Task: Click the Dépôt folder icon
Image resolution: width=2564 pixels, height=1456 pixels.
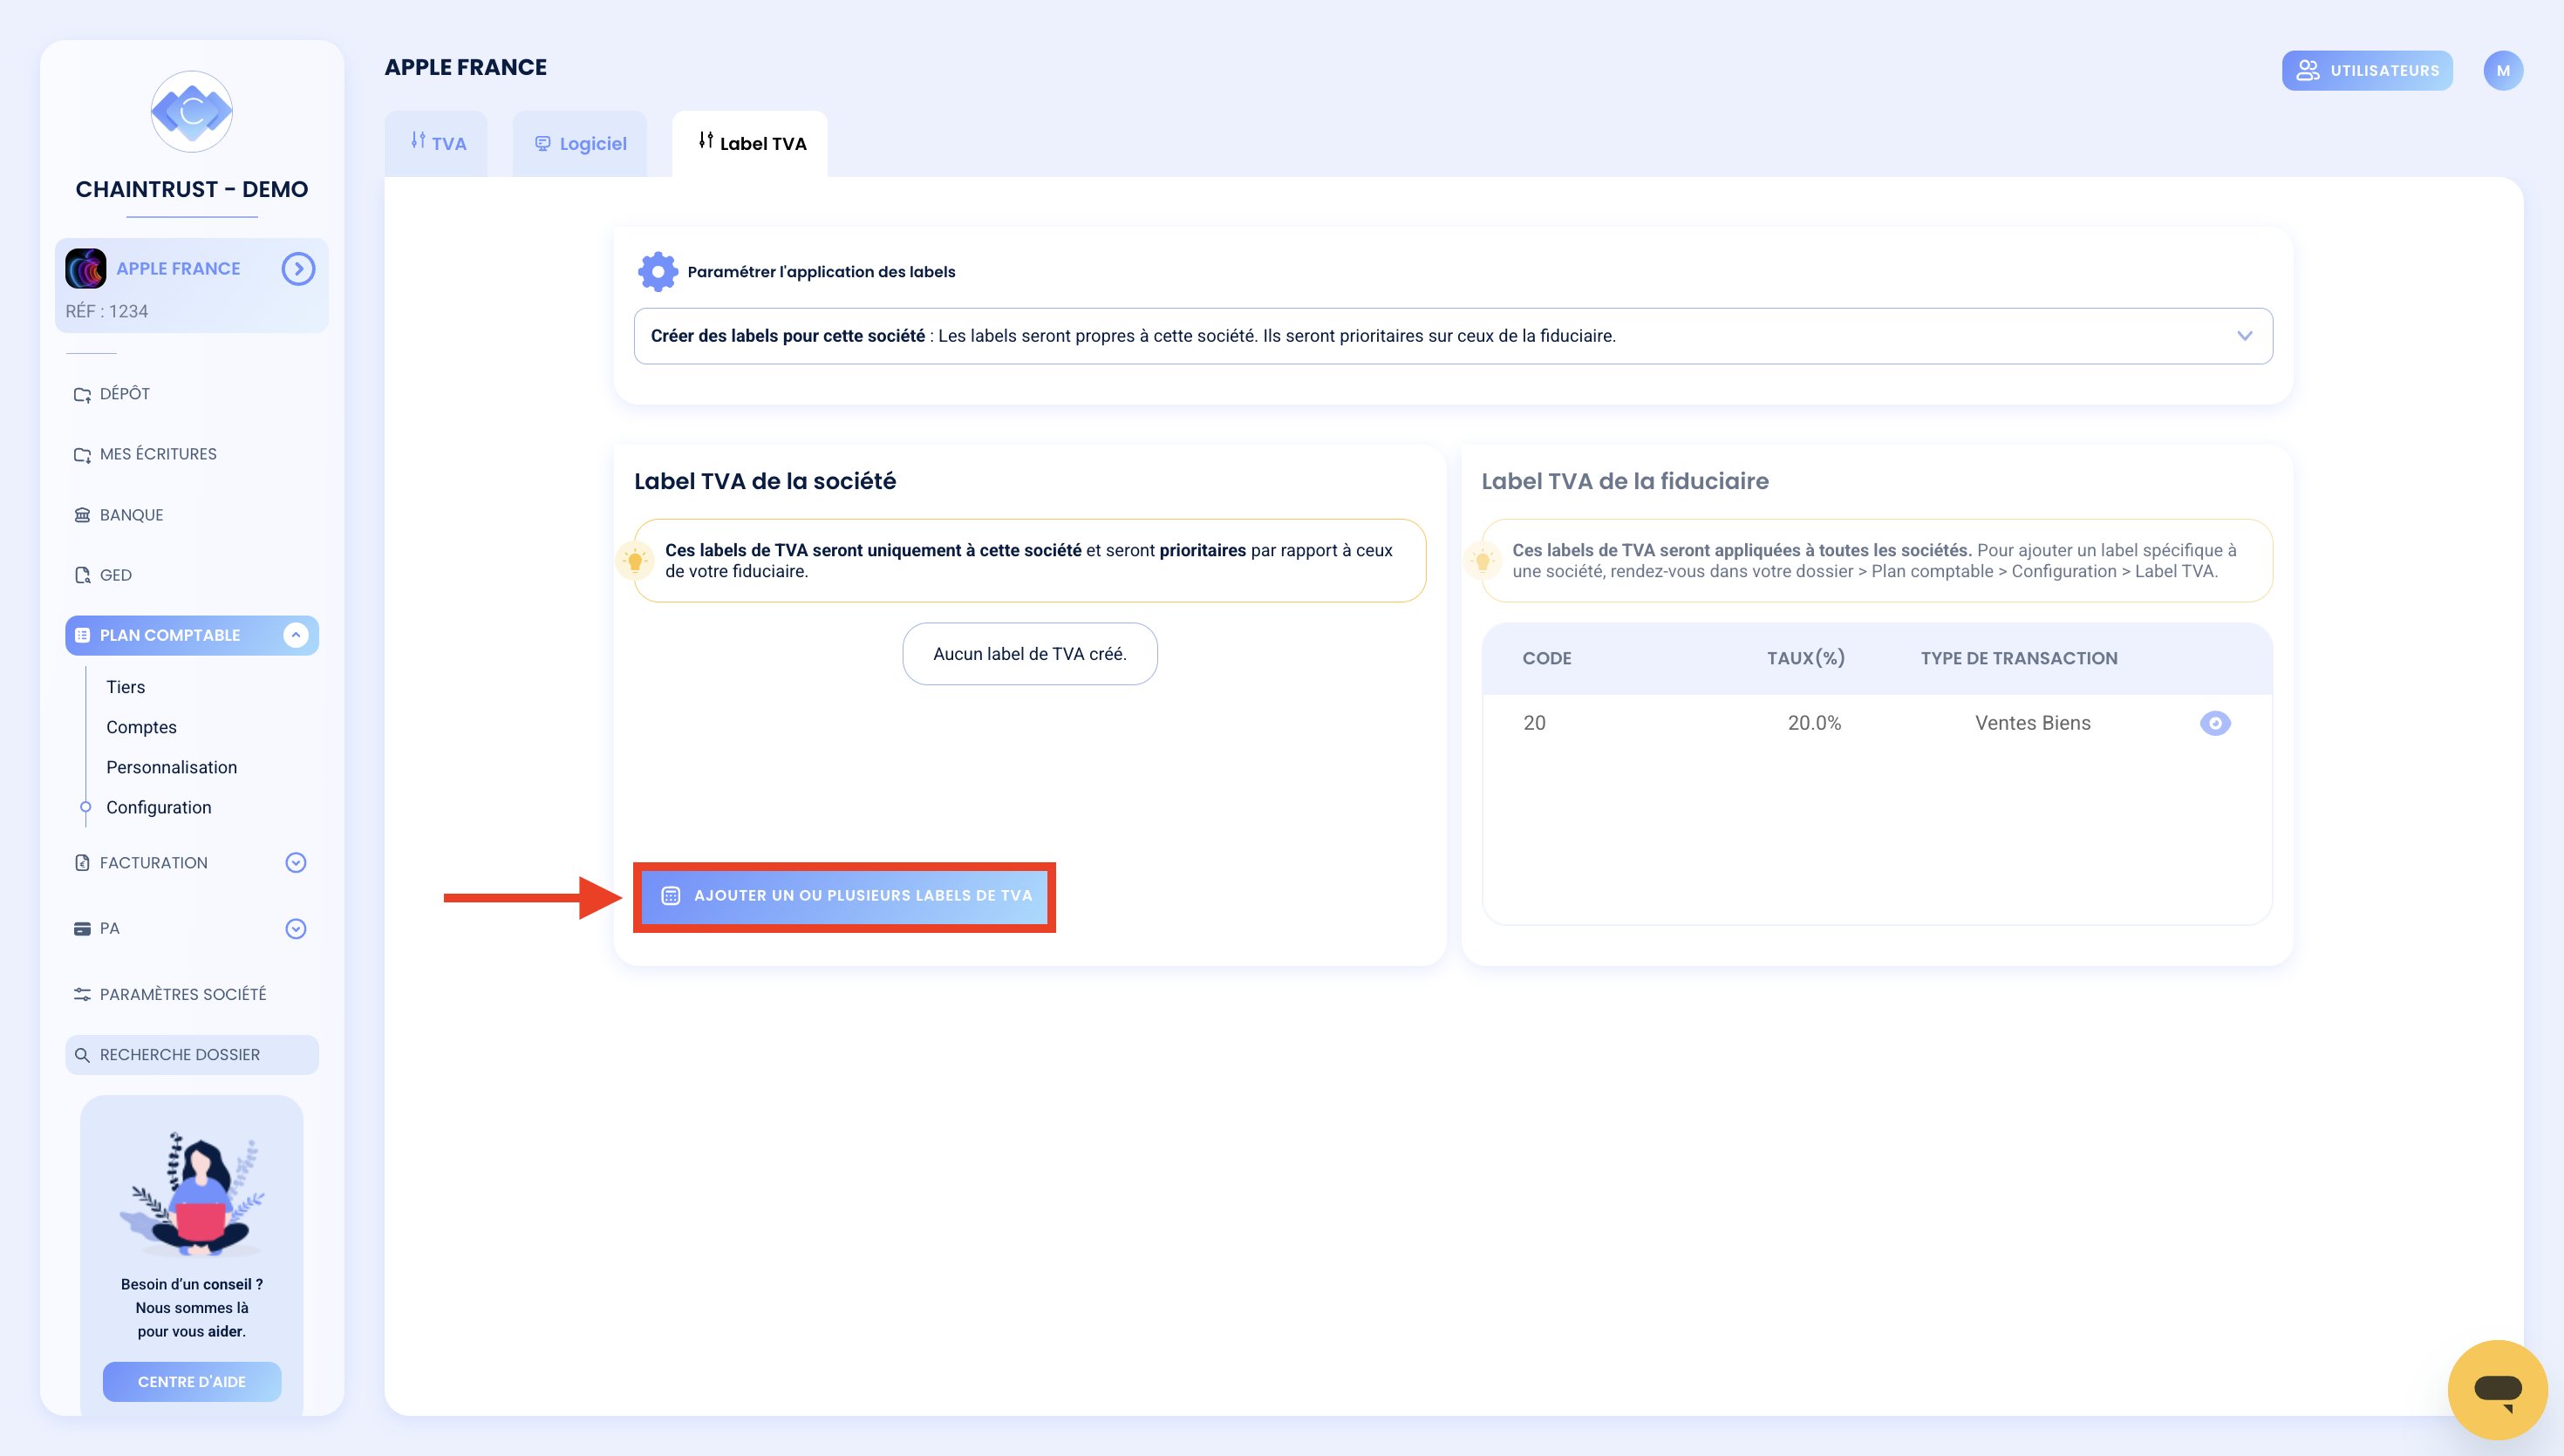Action: (82, 394)
